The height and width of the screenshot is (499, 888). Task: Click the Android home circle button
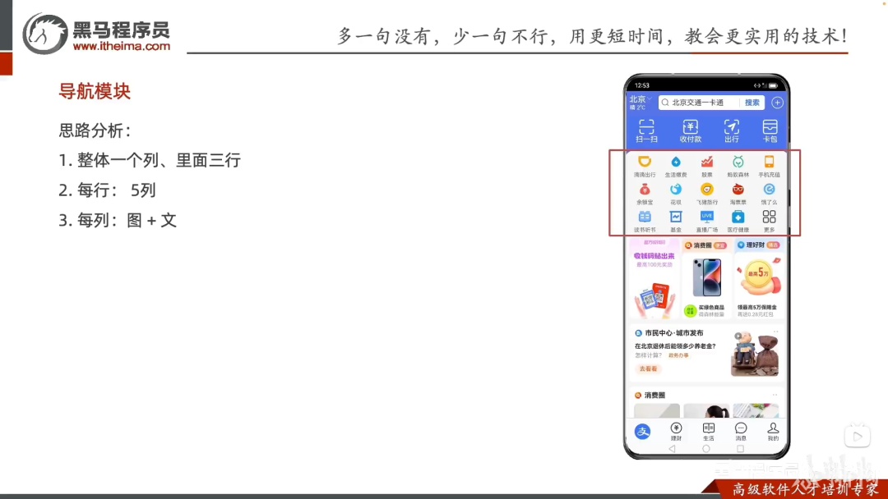pyautogui.click(x=706, y=449)
